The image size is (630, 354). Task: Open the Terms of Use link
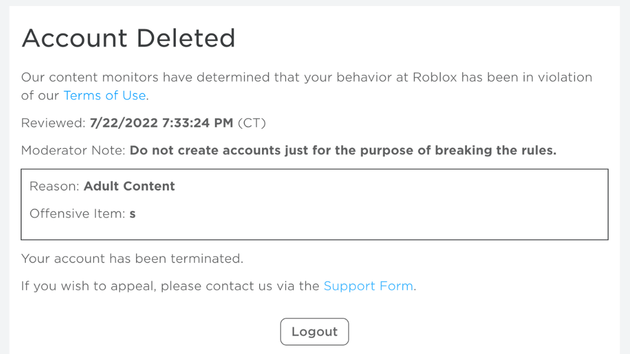pos(104,95)
